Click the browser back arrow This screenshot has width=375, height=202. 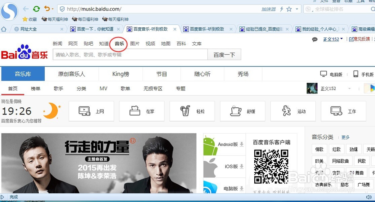point(25,9)
